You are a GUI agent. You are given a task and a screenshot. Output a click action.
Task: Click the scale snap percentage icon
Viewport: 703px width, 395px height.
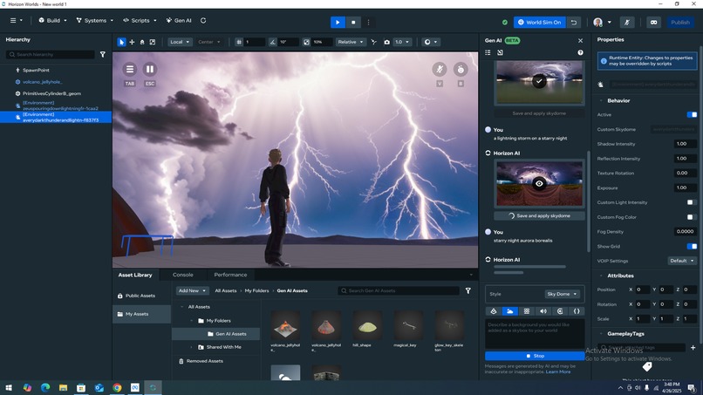coord(306,42)
